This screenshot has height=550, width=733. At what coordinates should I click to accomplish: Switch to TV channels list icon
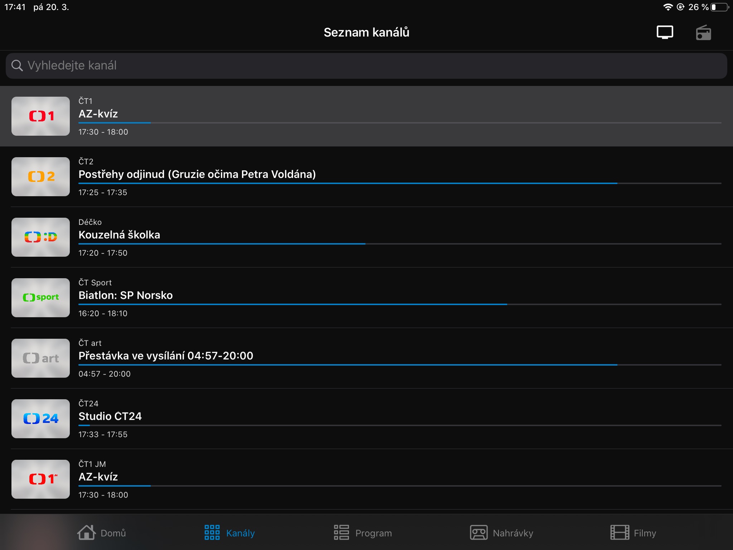[665, 32]
